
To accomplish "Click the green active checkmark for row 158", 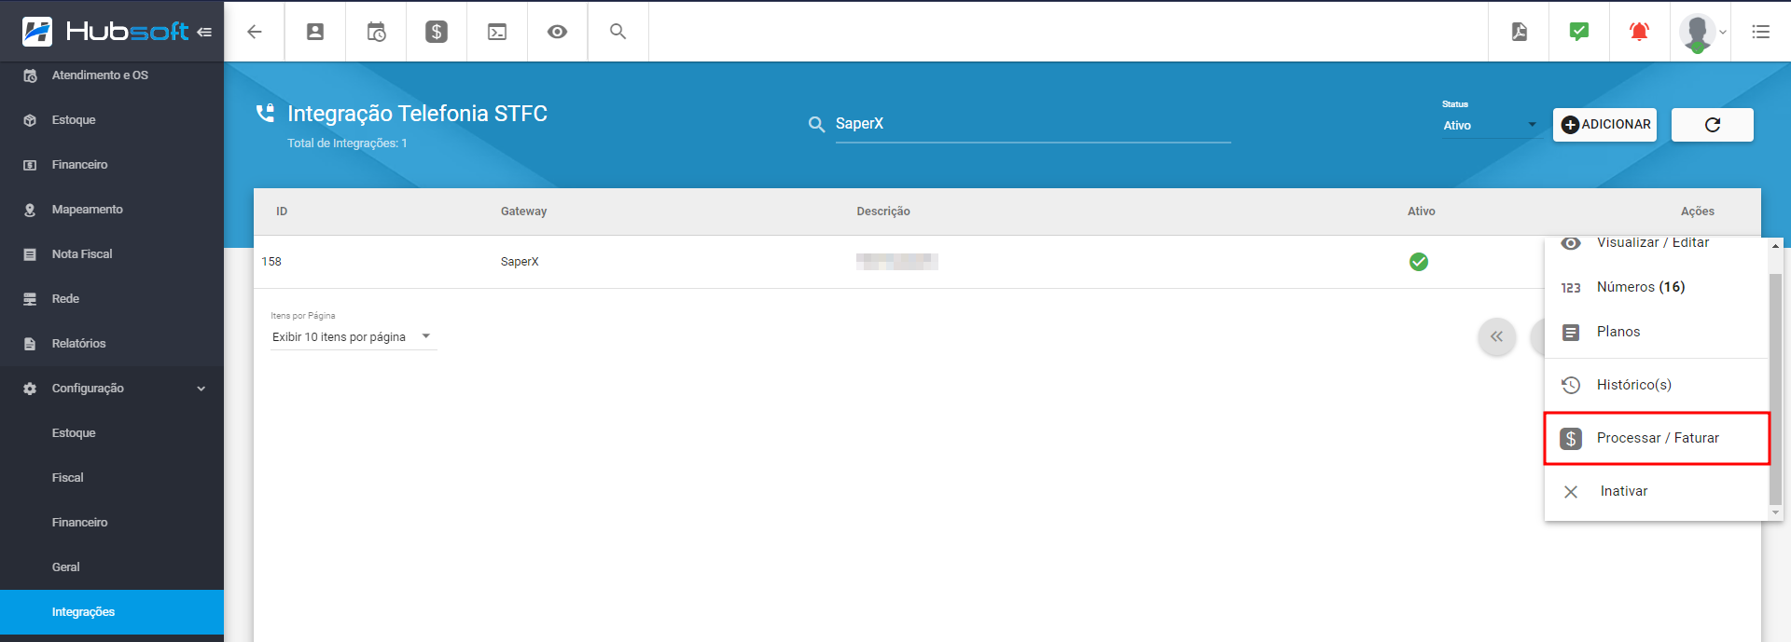I will pyautogui.click(x=1419, y=262).
